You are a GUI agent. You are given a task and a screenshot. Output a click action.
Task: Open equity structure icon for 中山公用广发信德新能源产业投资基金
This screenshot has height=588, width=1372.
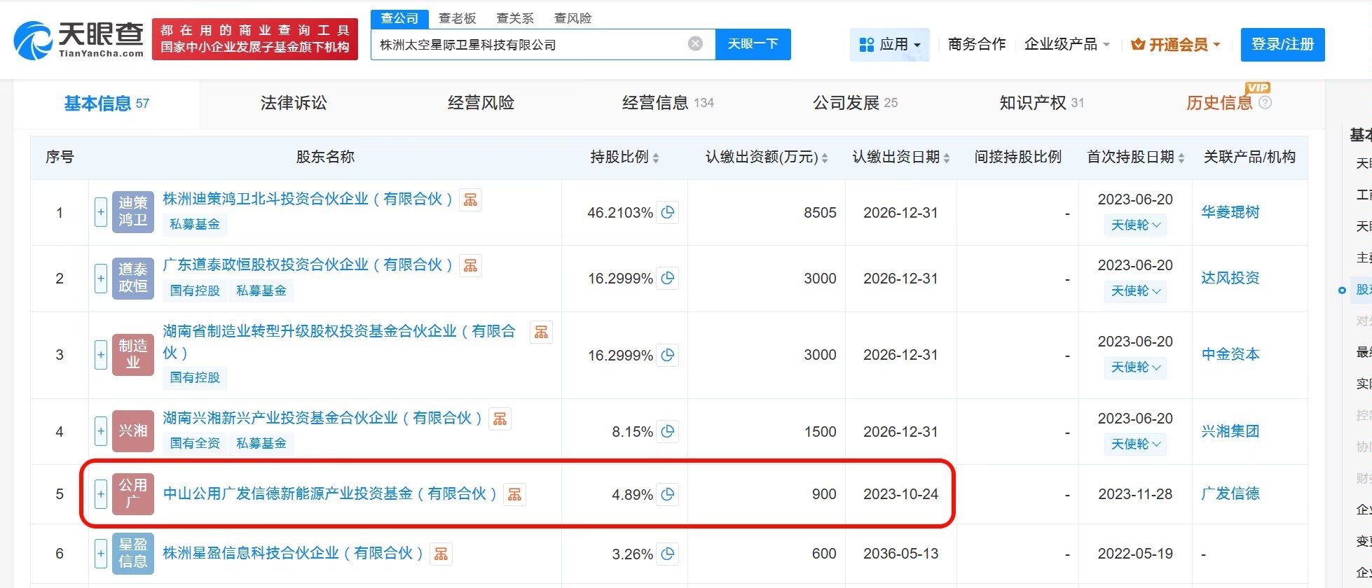click(x=514, y=494)
